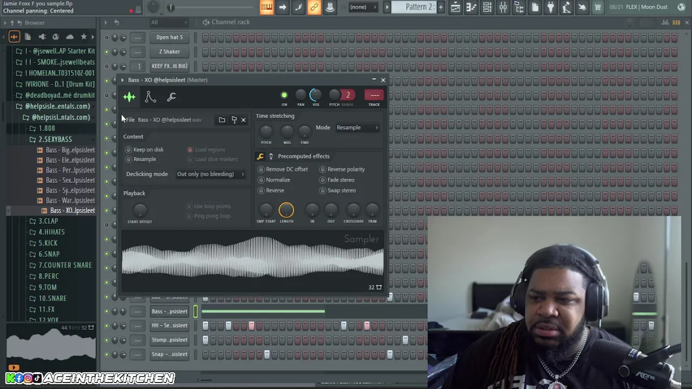Viewport: 692px width, 389px height.
Task: Open the Declicking mode dropdown
Action: 210,174
